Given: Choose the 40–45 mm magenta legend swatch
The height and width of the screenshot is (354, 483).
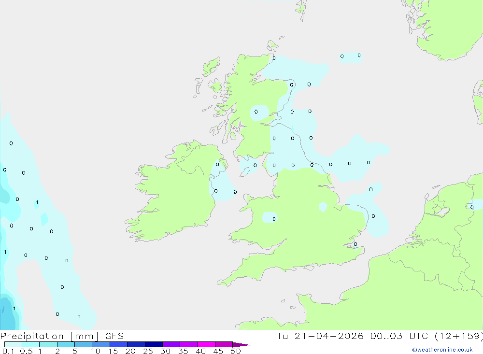Looking at the screenshot, I should [206, 344].
